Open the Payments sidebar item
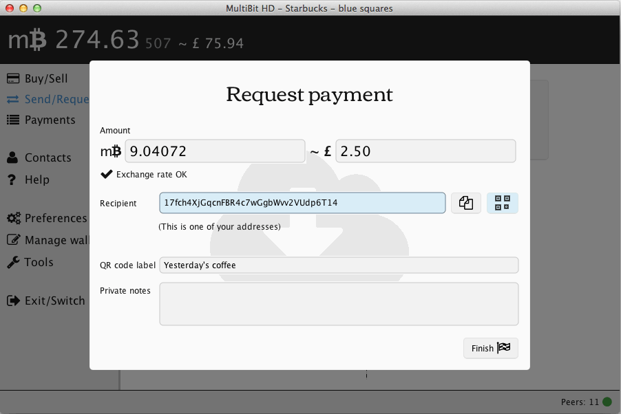Image resolution: width=621 pixels, height=414 pixels. click(x=50, y=120)
